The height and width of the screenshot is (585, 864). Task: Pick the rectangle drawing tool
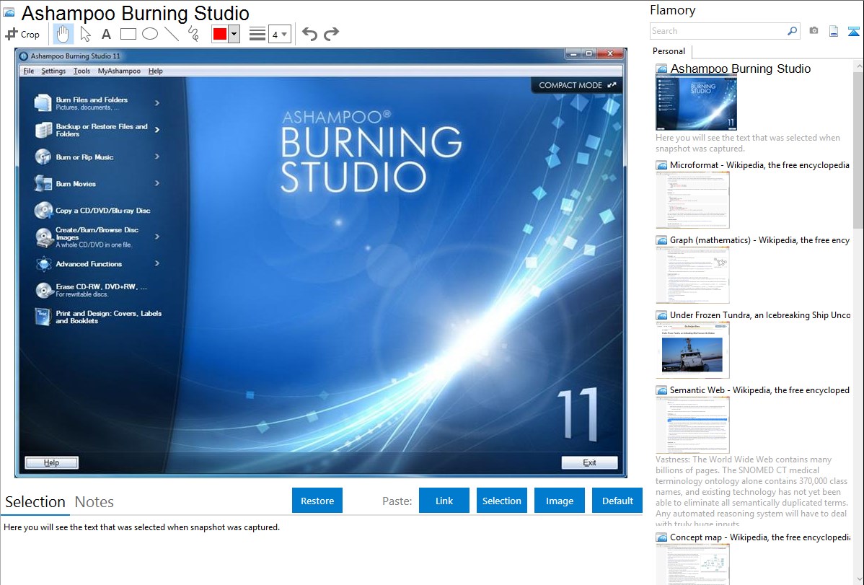[x=128, y=34]
